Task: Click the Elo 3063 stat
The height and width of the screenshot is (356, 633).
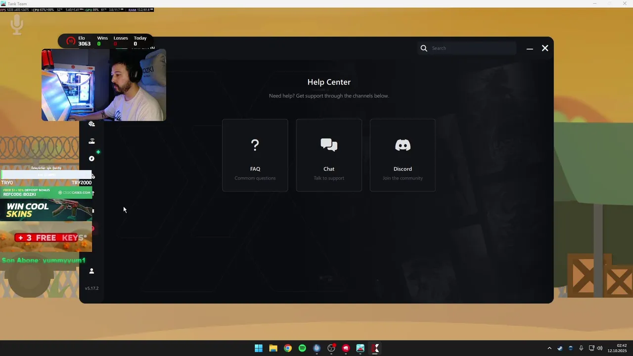Action: [84, 41]
